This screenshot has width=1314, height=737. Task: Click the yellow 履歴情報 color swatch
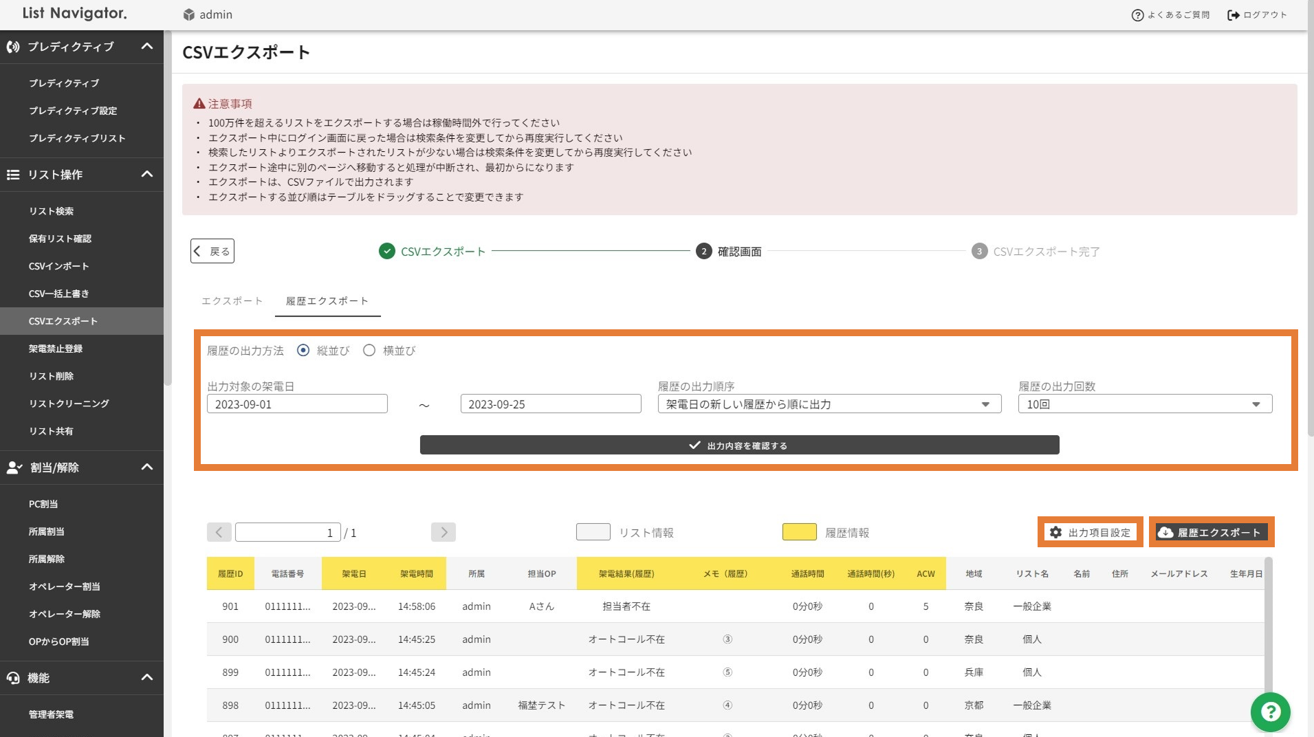point(799,532)
